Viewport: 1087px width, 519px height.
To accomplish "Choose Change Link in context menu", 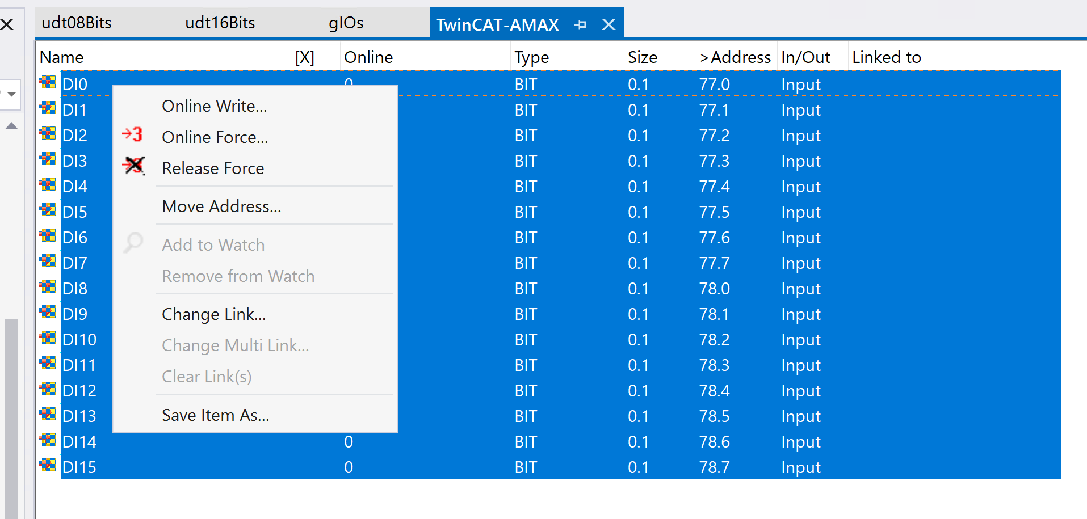I will pyautogui.click(x=213, y=314).
